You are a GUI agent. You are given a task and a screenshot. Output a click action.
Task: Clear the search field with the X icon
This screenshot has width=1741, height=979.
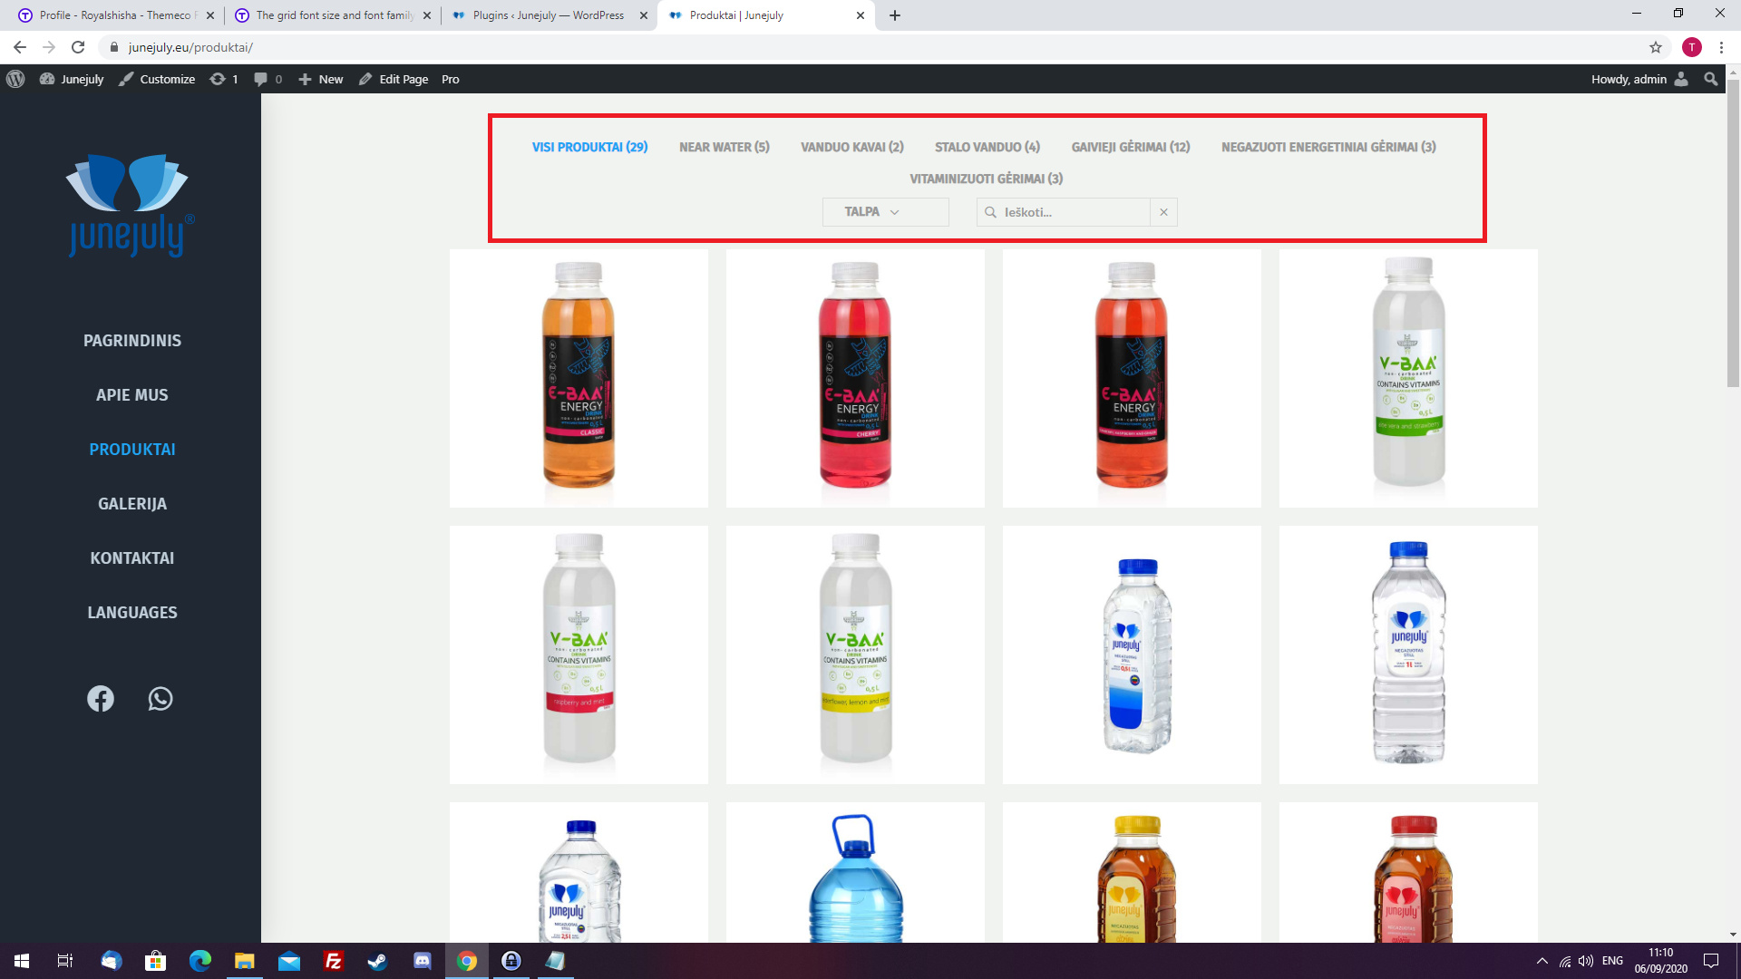[1163, 212]
